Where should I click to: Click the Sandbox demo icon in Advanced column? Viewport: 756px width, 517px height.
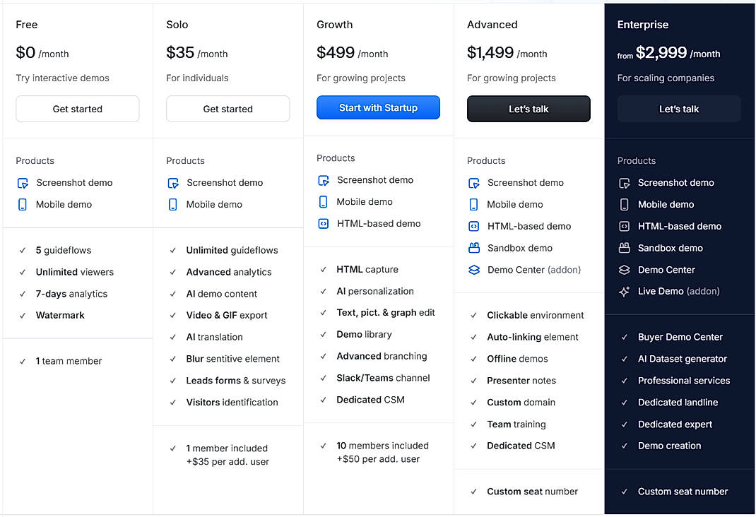(473, 248)
